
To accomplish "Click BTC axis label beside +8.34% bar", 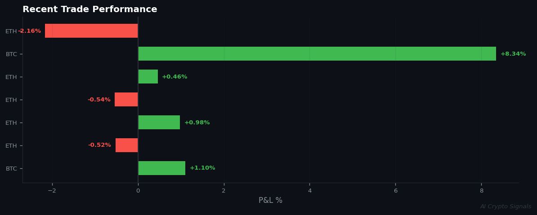I will click(x=11, y=54).
